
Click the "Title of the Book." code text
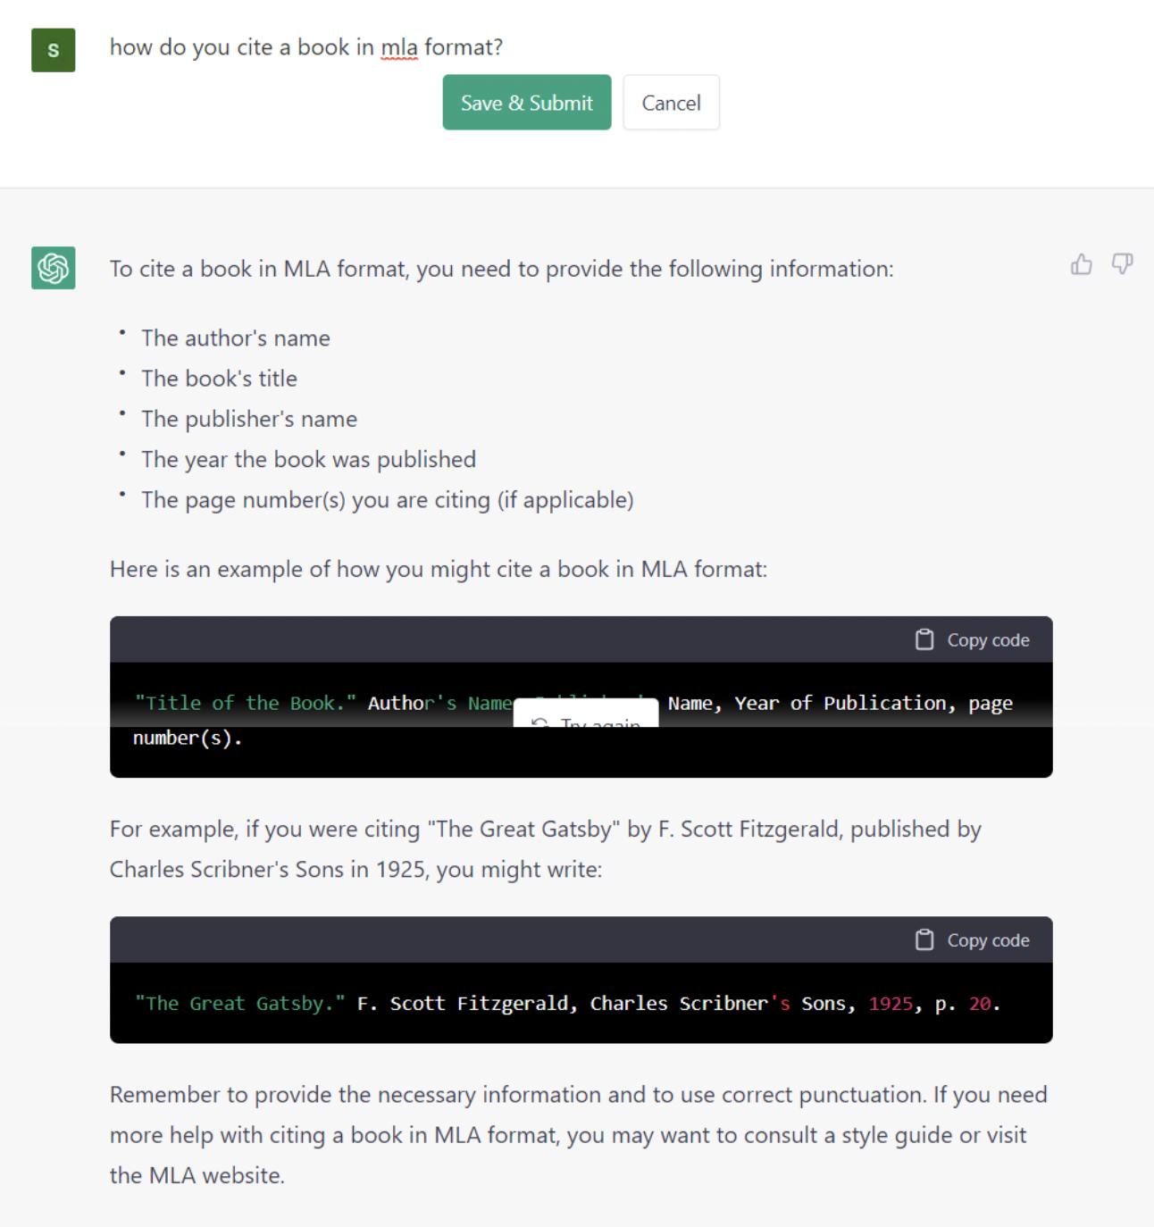246,704
